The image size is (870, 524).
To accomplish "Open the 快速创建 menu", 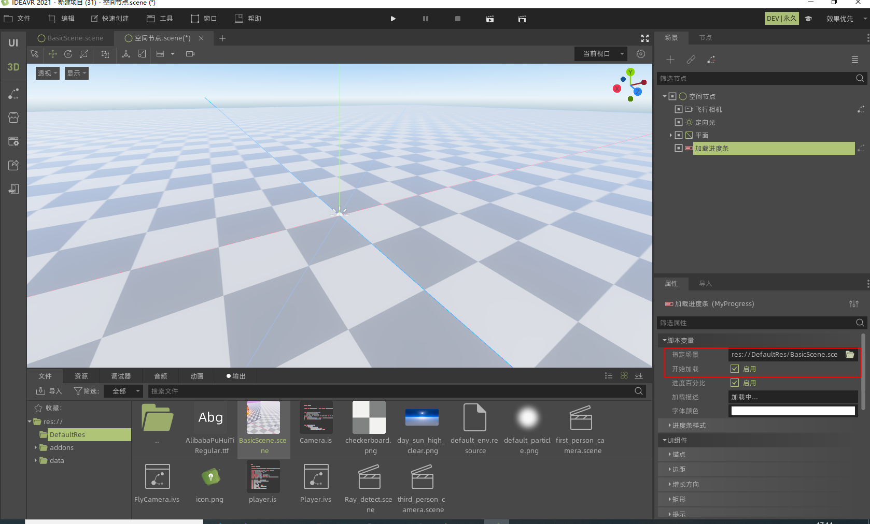I will (109, 19).
